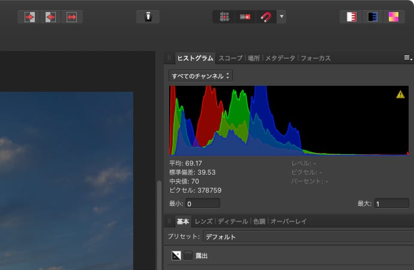The width and height of the screenshot is (414, 270).
Task: Switch to the スコープ tab
Action: click(230, 58)
